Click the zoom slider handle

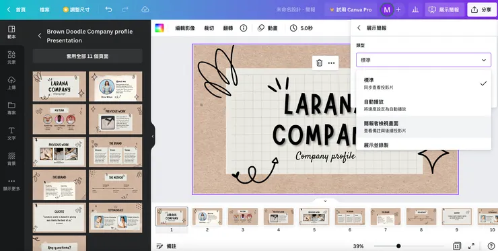coord(398,246)
